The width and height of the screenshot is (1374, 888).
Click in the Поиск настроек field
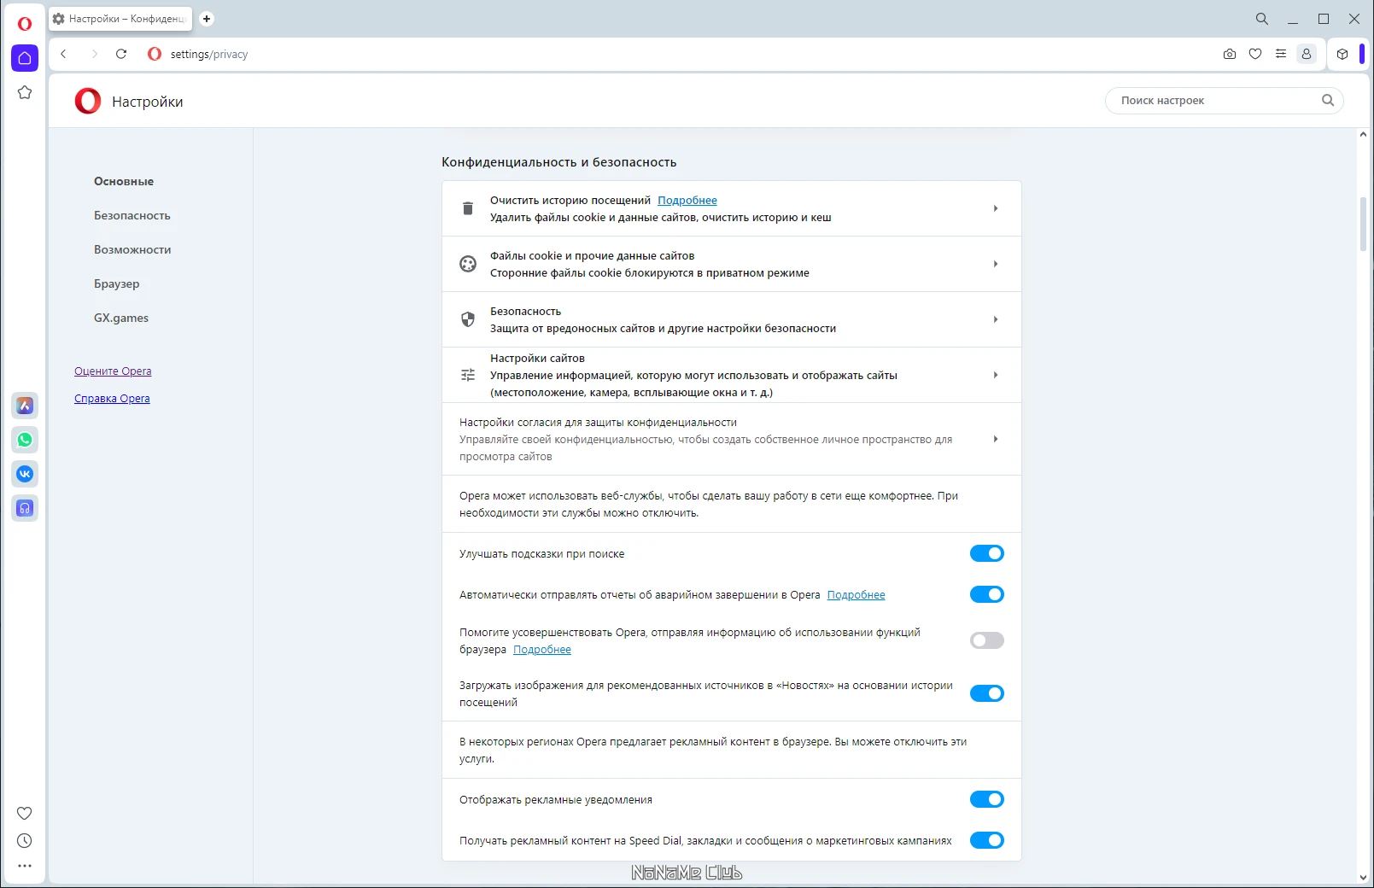(1225, 100)
